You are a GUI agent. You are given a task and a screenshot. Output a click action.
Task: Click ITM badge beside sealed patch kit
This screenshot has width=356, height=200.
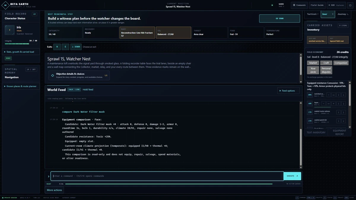click(x=310, y=121)
